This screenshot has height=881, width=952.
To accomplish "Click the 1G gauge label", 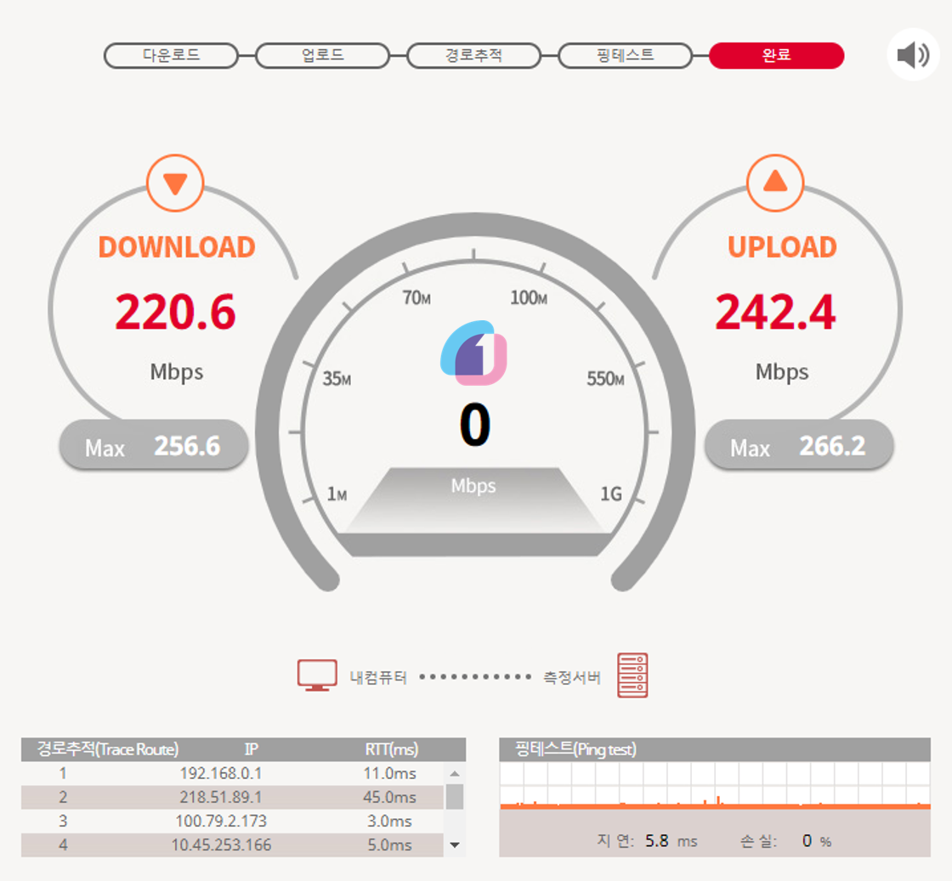I will click(611, 494).
